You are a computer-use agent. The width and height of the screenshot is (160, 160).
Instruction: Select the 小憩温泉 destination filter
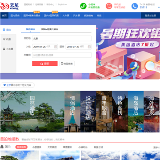[37, 147]
